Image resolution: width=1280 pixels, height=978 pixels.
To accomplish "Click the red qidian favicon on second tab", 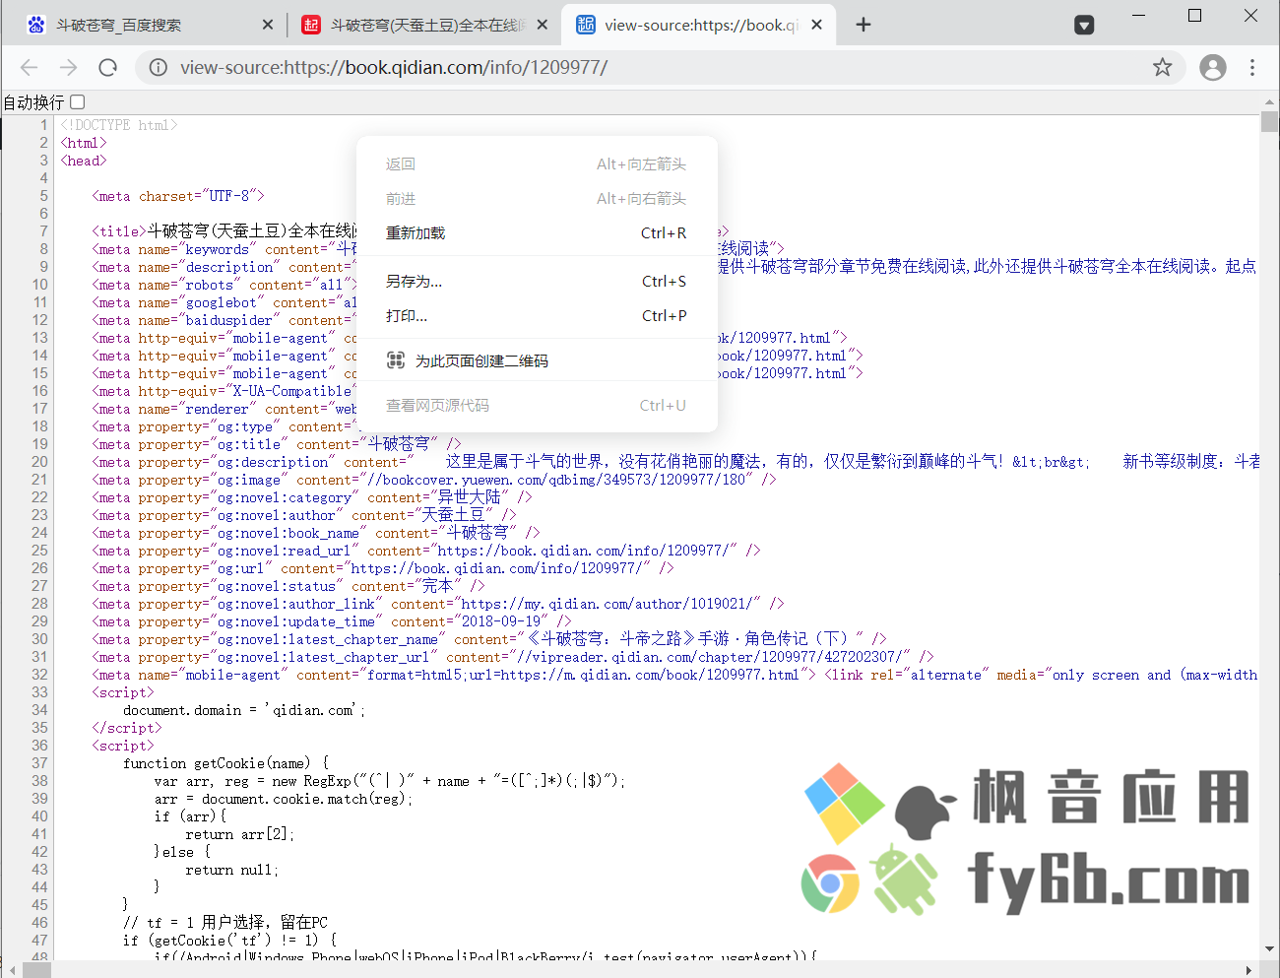I will click(311, 25).
